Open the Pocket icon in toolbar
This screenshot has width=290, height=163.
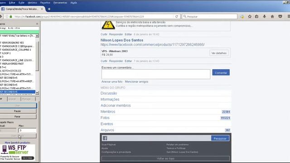[280, 17]
